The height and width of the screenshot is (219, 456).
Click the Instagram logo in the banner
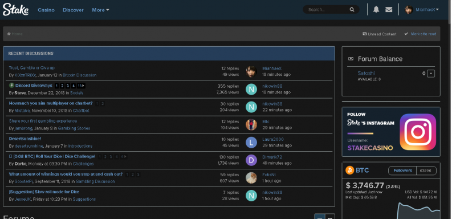coord(418,132)
